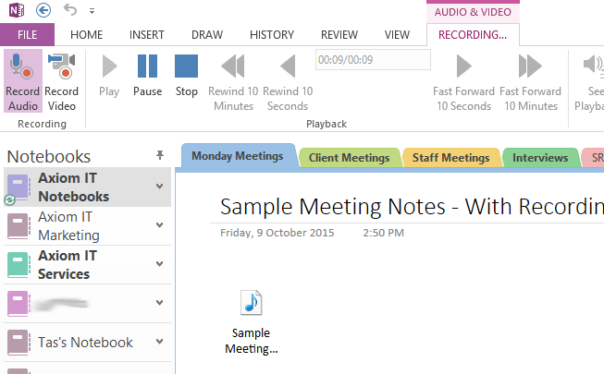Rewind 10 Seconds
The width and height of the screenshot is (604, 374).
tap(288, 82)
